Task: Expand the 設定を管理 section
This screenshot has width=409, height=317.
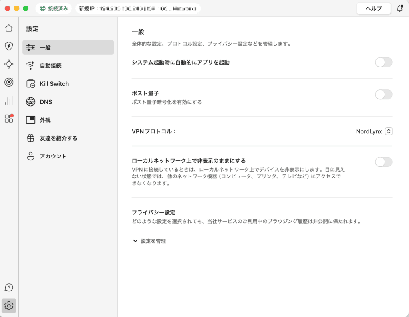Action: (149, 241)
